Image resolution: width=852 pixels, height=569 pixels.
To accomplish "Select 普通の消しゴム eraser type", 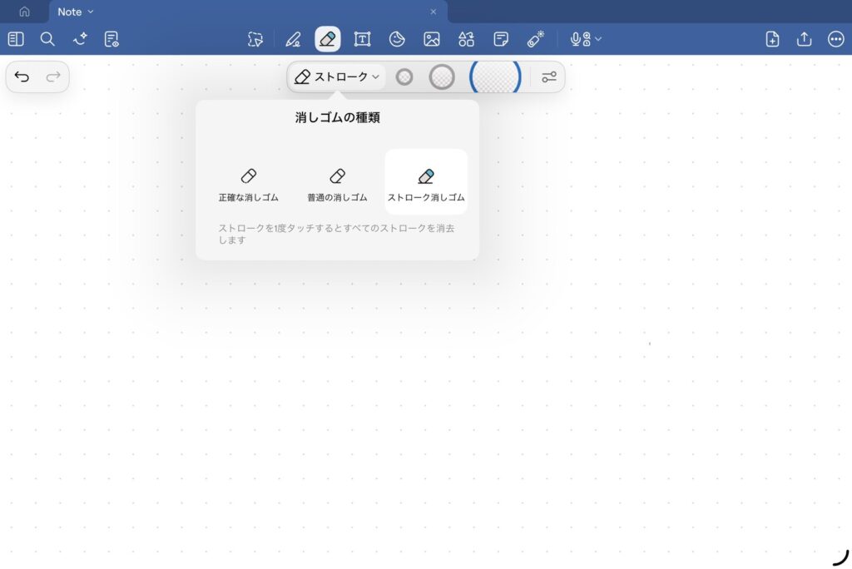I will click(x=337, y=183).
